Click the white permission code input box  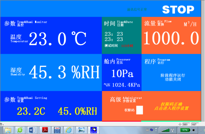pyautogui.click(x=139, y=110)
